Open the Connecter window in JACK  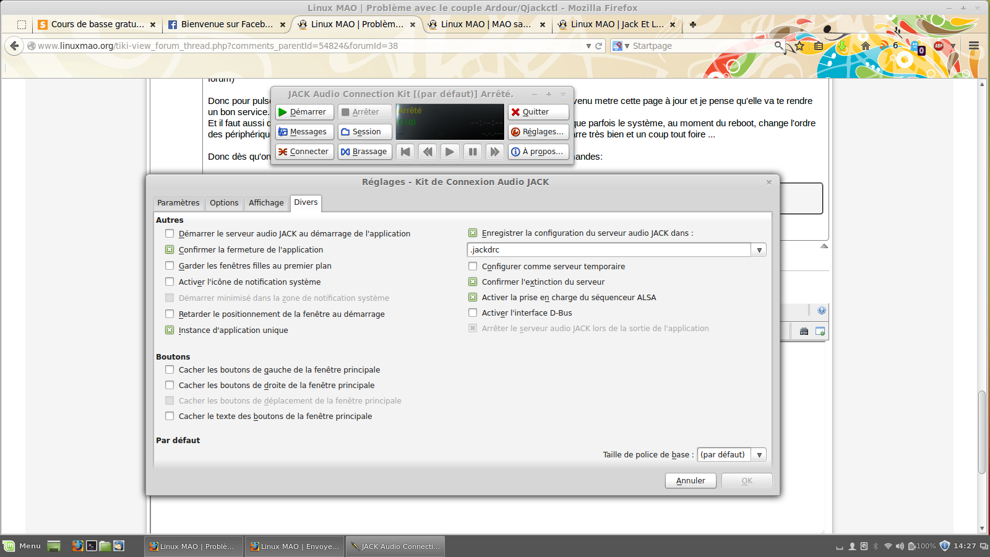304,152
